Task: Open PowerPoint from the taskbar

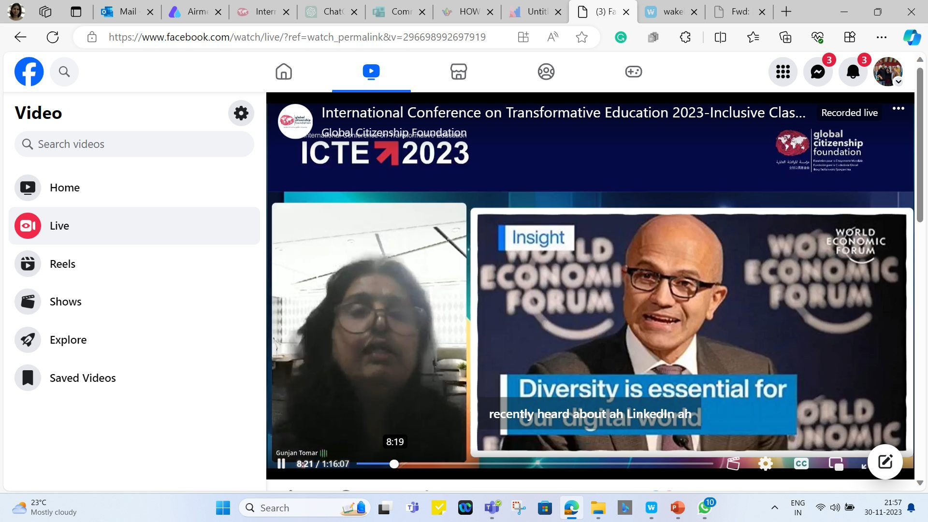Action: point(678,507)
